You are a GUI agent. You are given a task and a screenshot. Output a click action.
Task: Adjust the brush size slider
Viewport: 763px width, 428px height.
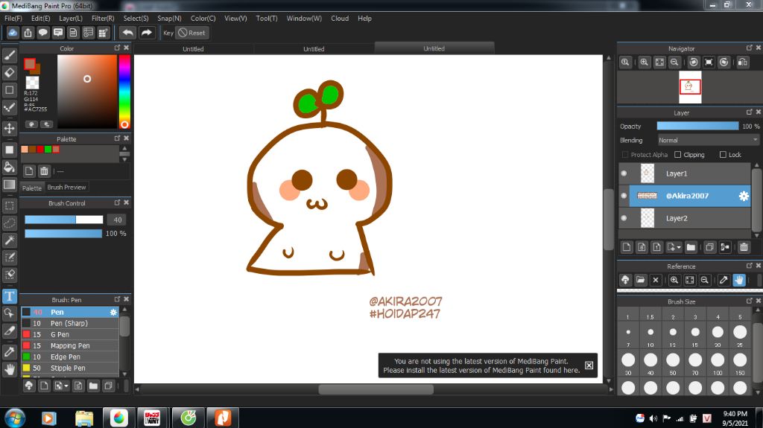coord(64,220)
